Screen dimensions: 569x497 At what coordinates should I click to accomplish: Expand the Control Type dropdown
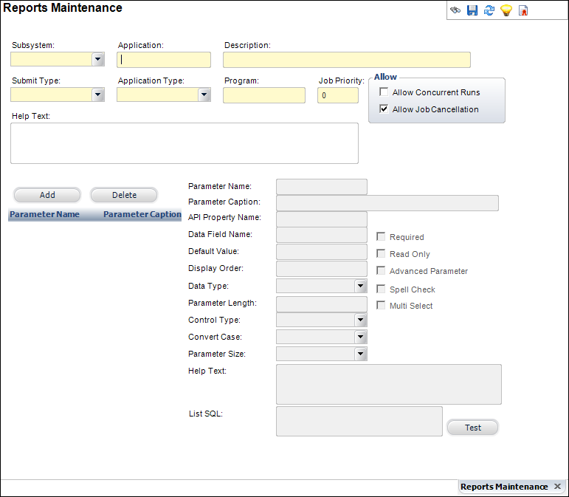360,320
